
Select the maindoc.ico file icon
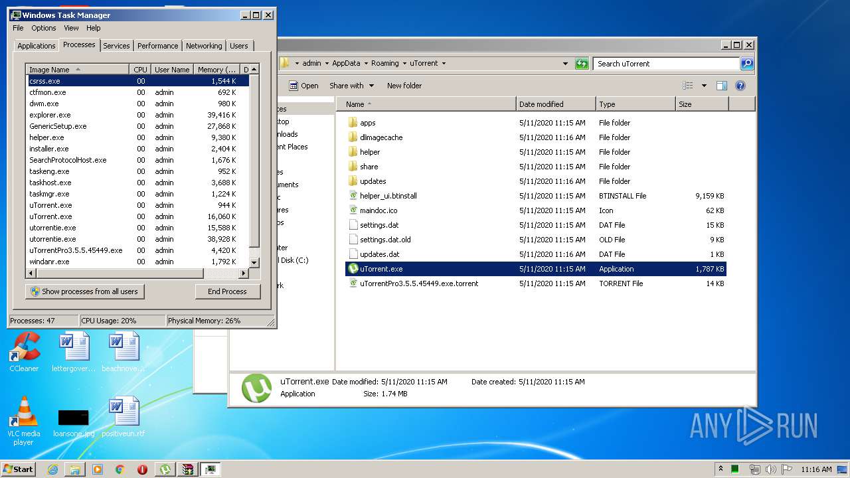coord(353,210)
